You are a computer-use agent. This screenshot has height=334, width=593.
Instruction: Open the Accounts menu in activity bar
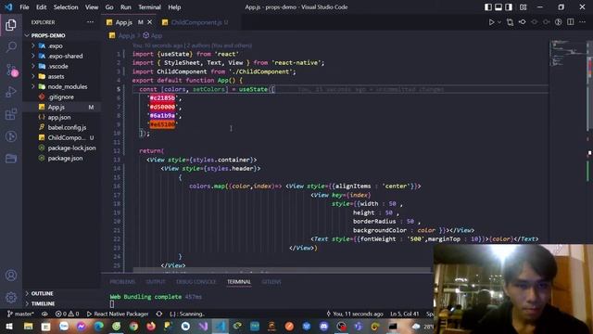click(11, 276)
